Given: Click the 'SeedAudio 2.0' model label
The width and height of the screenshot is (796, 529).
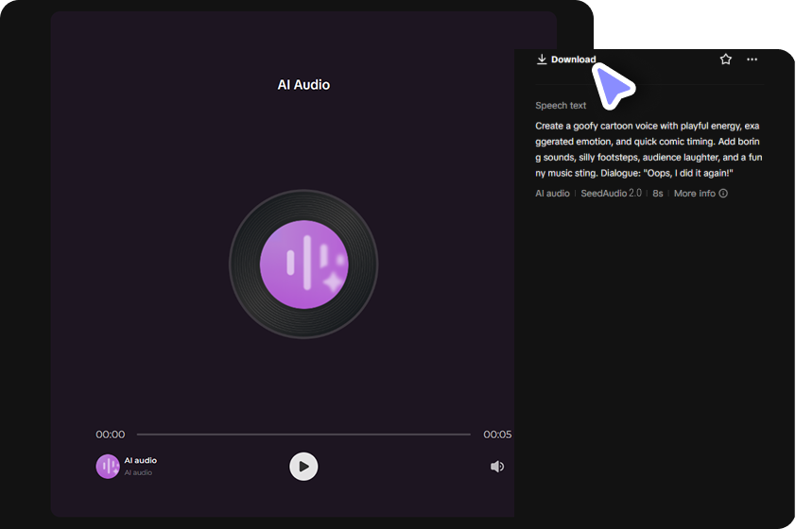Looking at the screenshot, I should click(x=612, y=194).
